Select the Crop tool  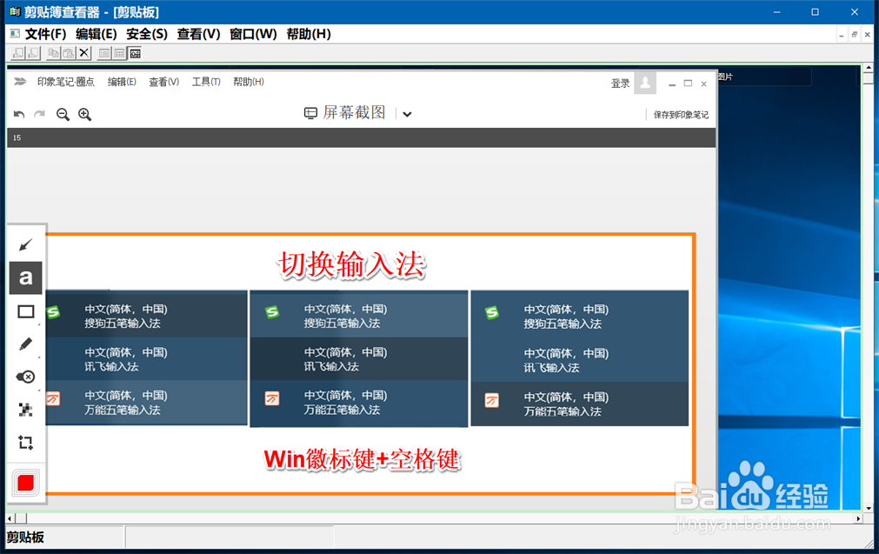pyautogui.click(x=26, y=443)
